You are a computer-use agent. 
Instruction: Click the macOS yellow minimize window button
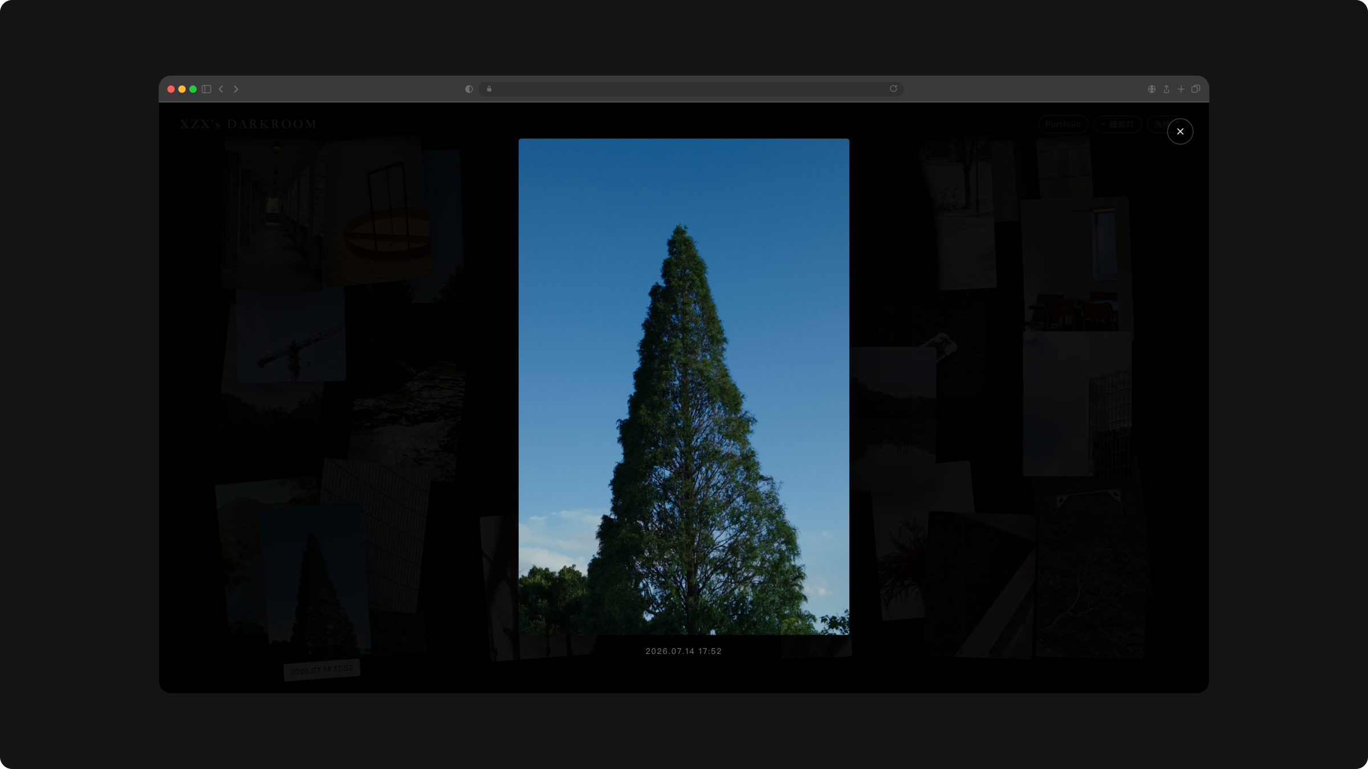(x=182, y=89)
